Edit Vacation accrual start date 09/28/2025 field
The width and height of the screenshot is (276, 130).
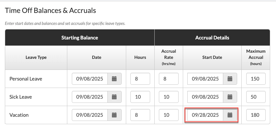(x=205, y=115)
